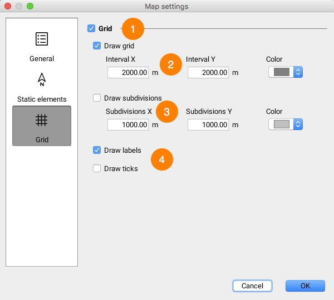Image resolution: width=334 pixels, height=300 pixels.
Task: Disable the Draw grid checkbox
Action: click(97, 46)
